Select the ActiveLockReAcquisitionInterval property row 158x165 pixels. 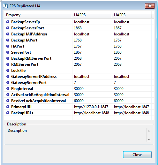(79, 95)
